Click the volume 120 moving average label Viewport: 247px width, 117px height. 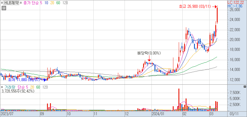point(45,87)
